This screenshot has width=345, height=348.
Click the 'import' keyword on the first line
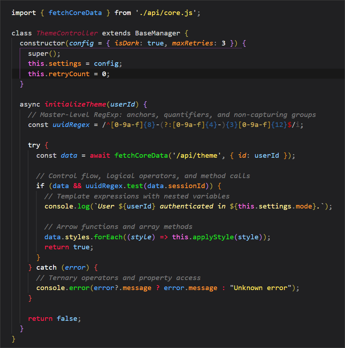[24, 13]
